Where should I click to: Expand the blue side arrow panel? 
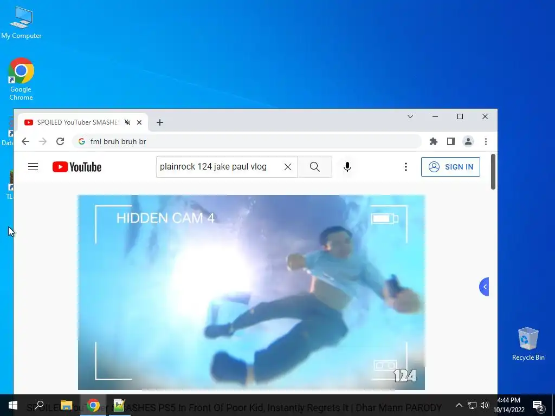tap(484, 287)
